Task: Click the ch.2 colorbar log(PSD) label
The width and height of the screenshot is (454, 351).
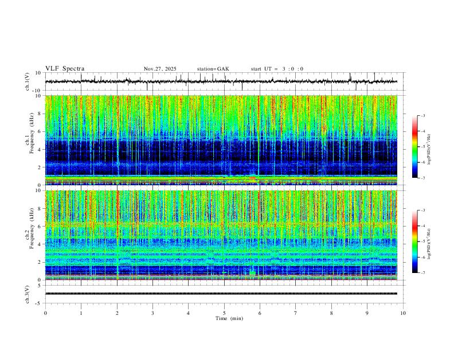Action: click(x=429, y=244)
